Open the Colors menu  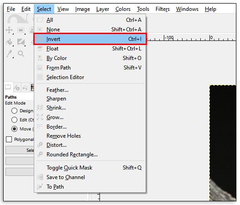123,9
